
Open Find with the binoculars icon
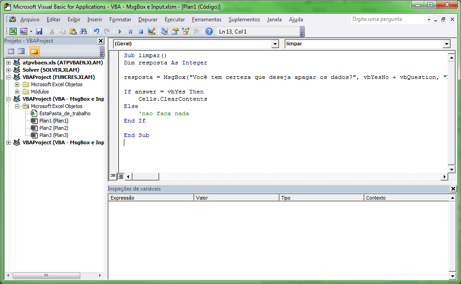coord(83,31)
